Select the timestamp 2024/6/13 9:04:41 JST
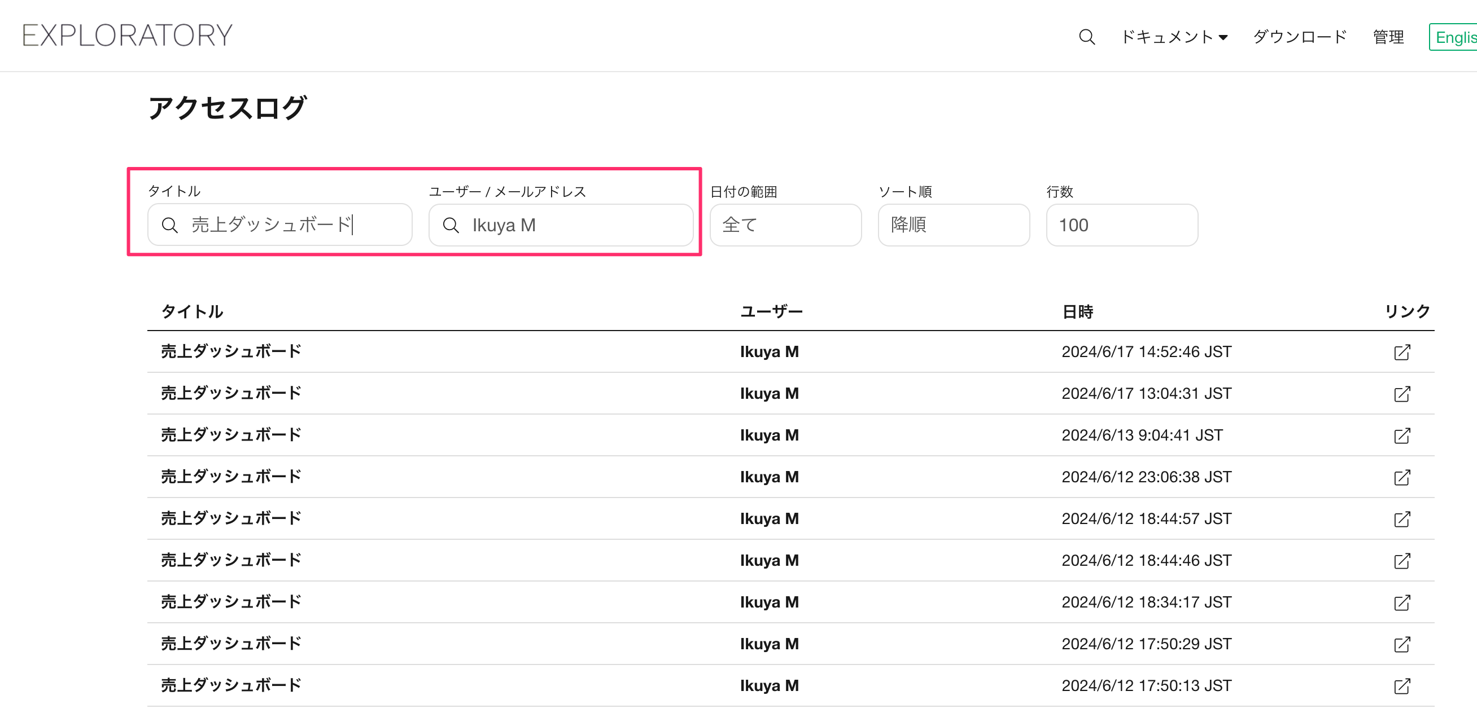 point(1142,435)
